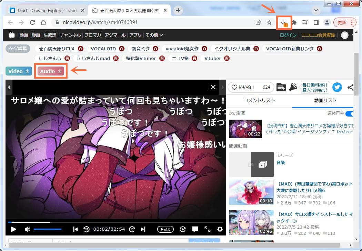This screenshot has height=251, width=362.
Task: Download audio with Audio button
Action: point(51,71)
